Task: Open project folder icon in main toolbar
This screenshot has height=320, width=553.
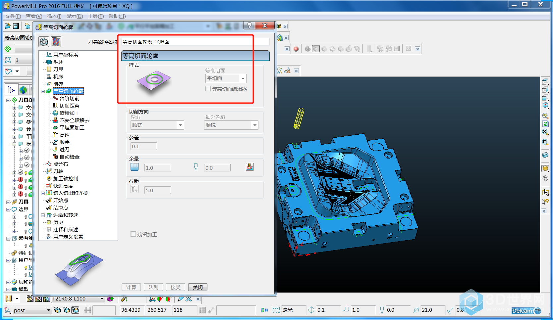Action: point(8,26)
